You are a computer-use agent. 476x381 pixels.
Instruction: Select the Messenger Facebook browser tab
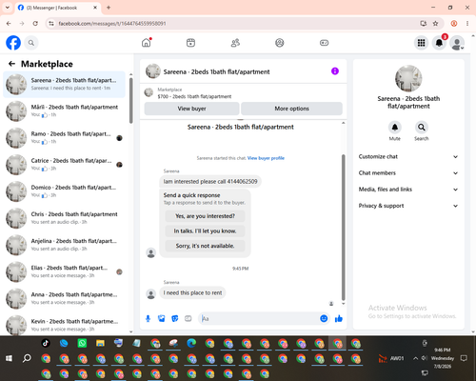coord(57,8)
